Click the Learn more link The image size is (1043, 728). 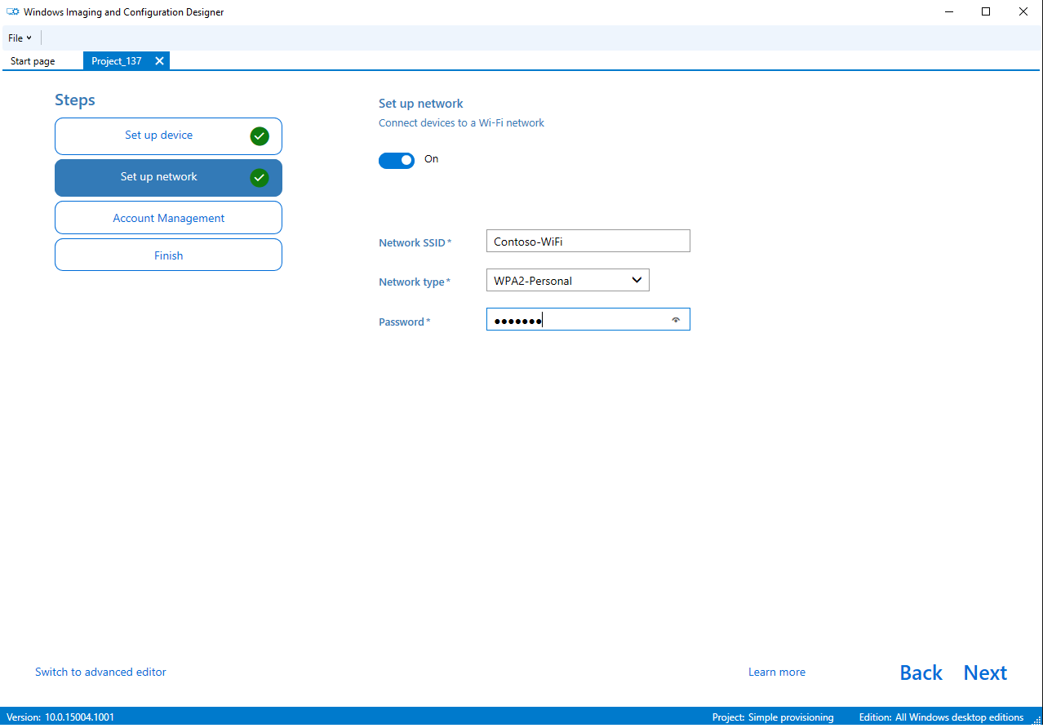776,672
